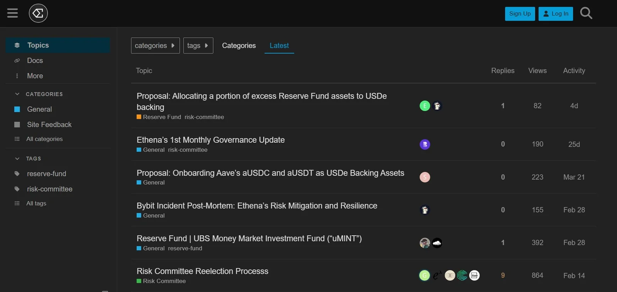Click the All categories list icon
Image resolution: width=617 pixels, height=292 pixels.
click(x=17, y=139)
